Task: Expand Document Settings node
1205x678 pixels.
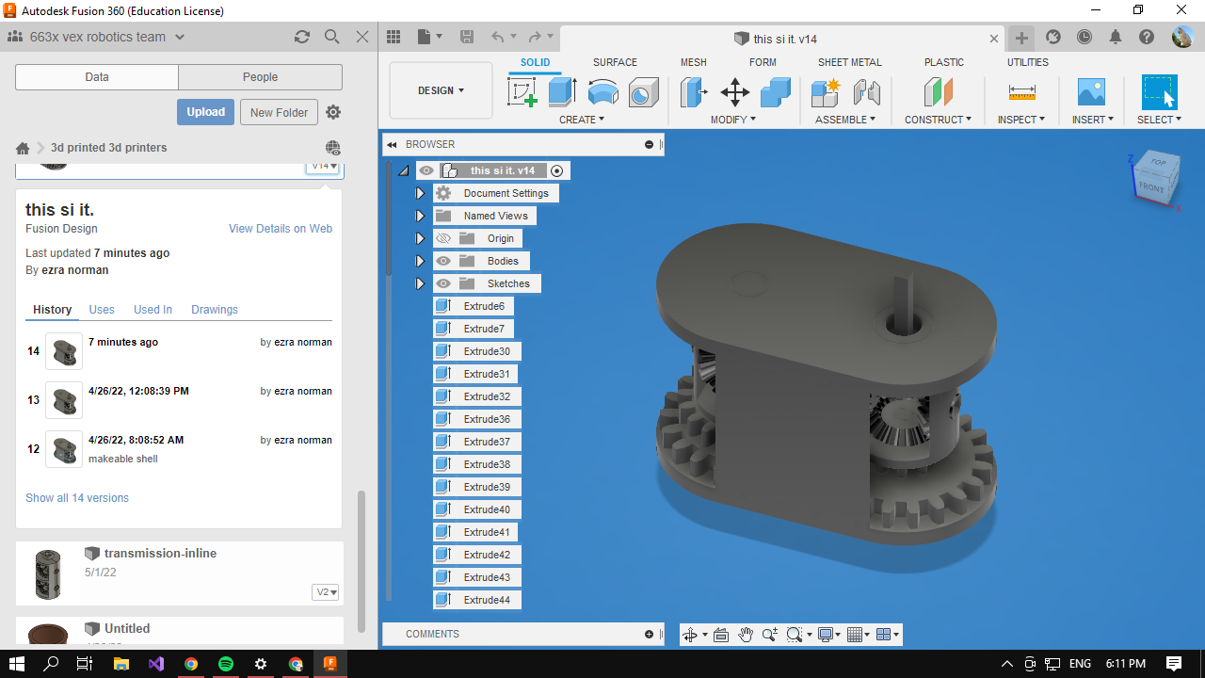Action: (420, 193)
